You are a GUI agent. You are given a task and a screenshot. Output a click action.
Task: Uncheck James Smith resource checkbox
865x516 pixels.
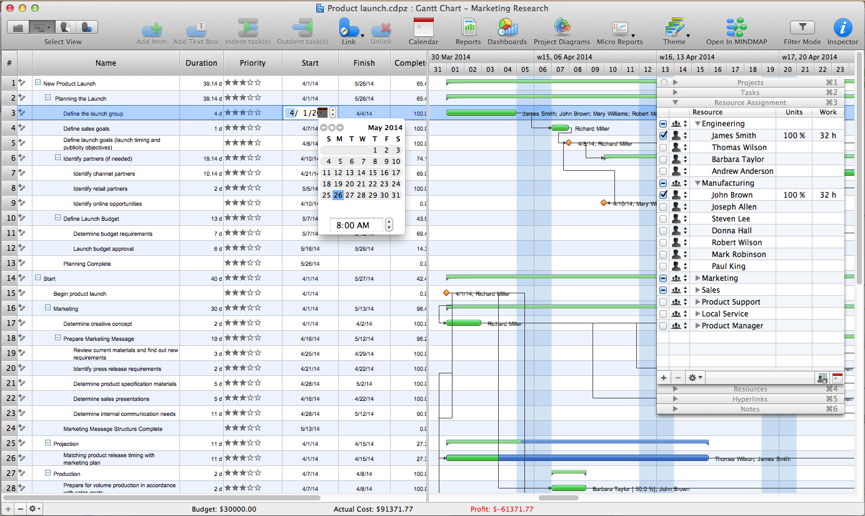click(663, 136)
